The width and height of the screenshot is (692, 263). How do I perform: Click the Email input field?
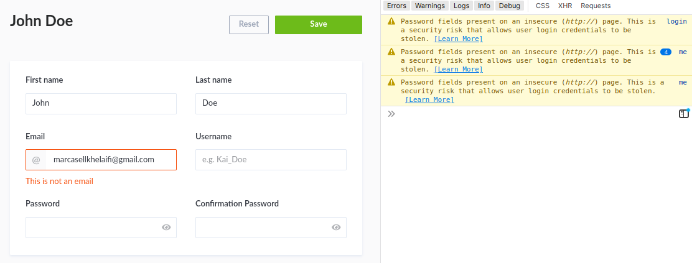point(101,160)
